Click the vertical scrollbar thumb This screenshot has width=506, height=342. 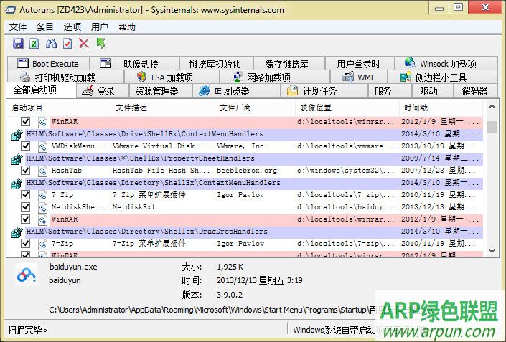point(492,127)
